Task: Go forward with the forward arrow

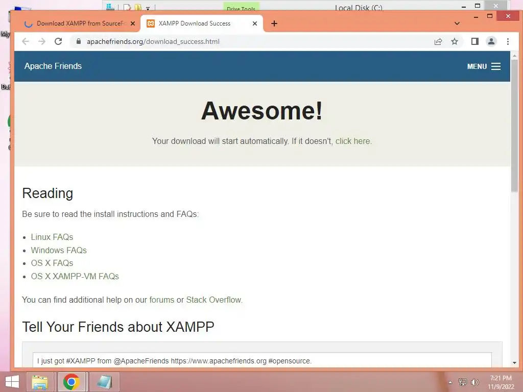Action: point(42,41)
